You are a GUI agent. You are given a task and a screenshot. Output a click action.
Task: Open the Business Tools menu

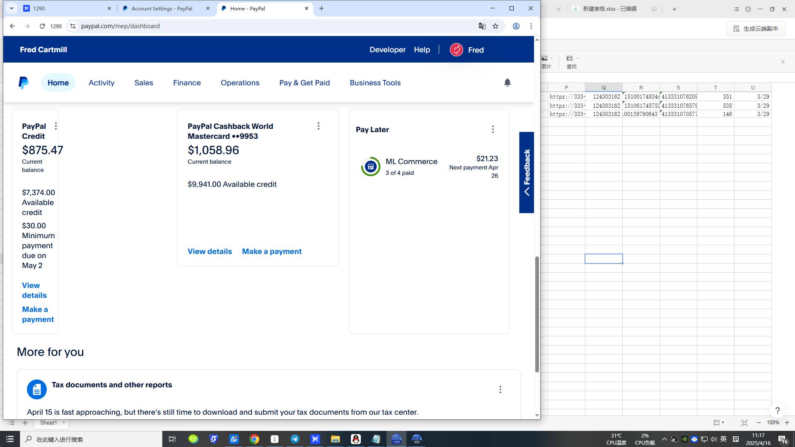pyautogui.click(x=375, y=83)
